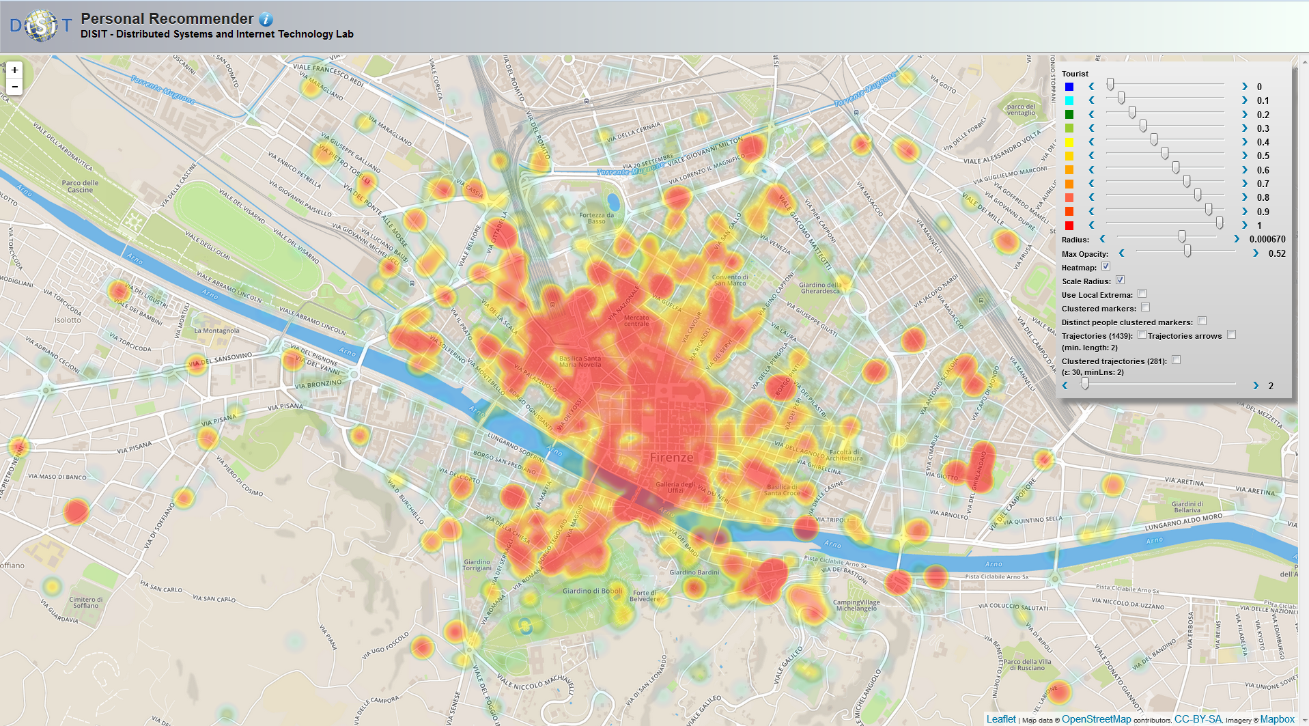Click right arrow of the 0.4 yellow row
This screenshot has width=1309, height=726.
(1244, 141)
